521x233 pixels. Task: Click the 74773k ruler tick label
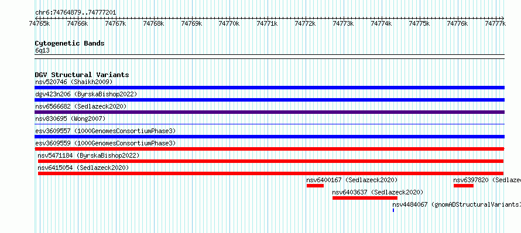[x=343, y=23]
